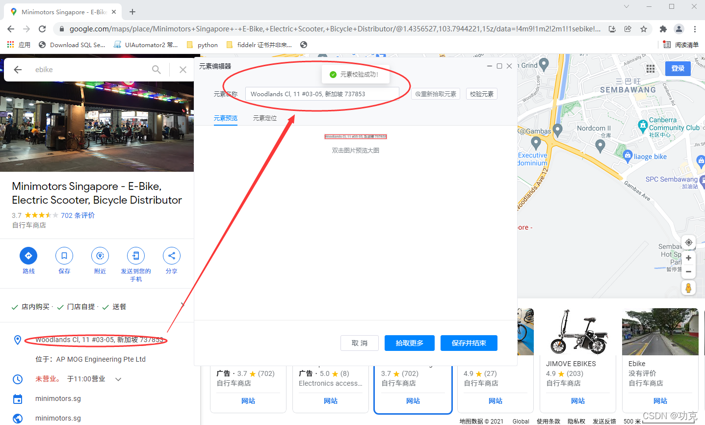Image resolution: width=705 pixels, height=425 pixels.
Task: Open 网站 link under JIMOVE EBIKES
Action: [578, 401]
